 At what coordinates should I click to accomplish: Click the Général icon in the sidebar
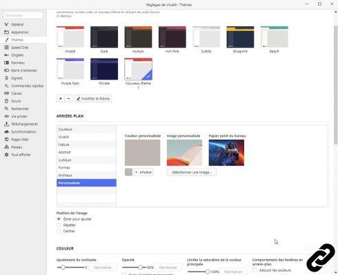(6, 24)
